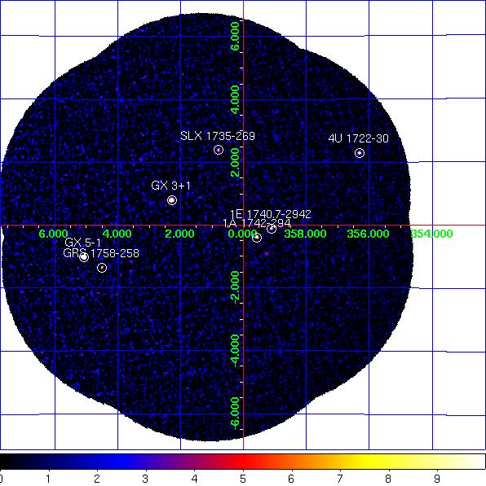Click the -6.000 latitude label at bottom

(x=236, y=414)
